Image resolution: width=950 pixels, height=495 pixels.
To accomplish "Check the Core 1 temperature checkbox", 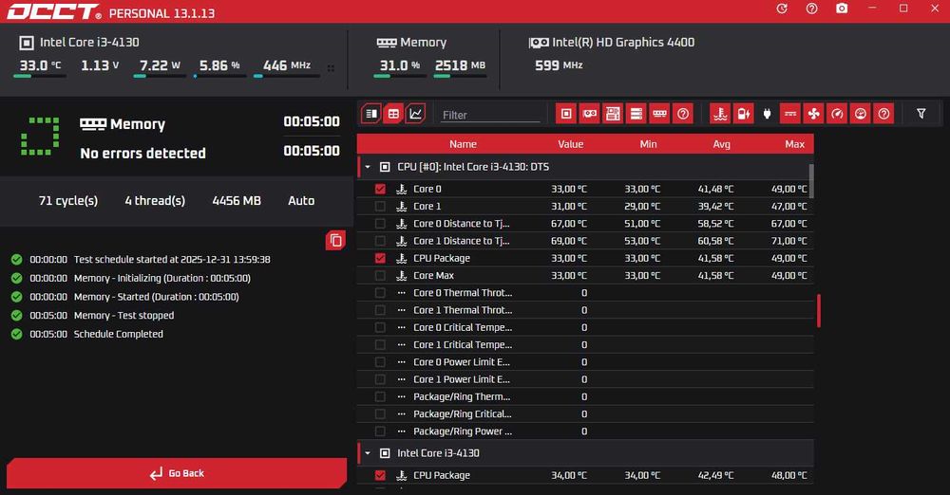I will [x=380, y=207].
